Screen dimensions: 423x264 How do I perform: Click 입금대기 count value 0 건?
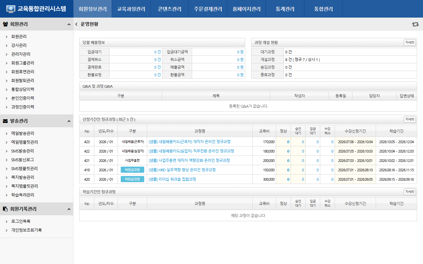157,52
